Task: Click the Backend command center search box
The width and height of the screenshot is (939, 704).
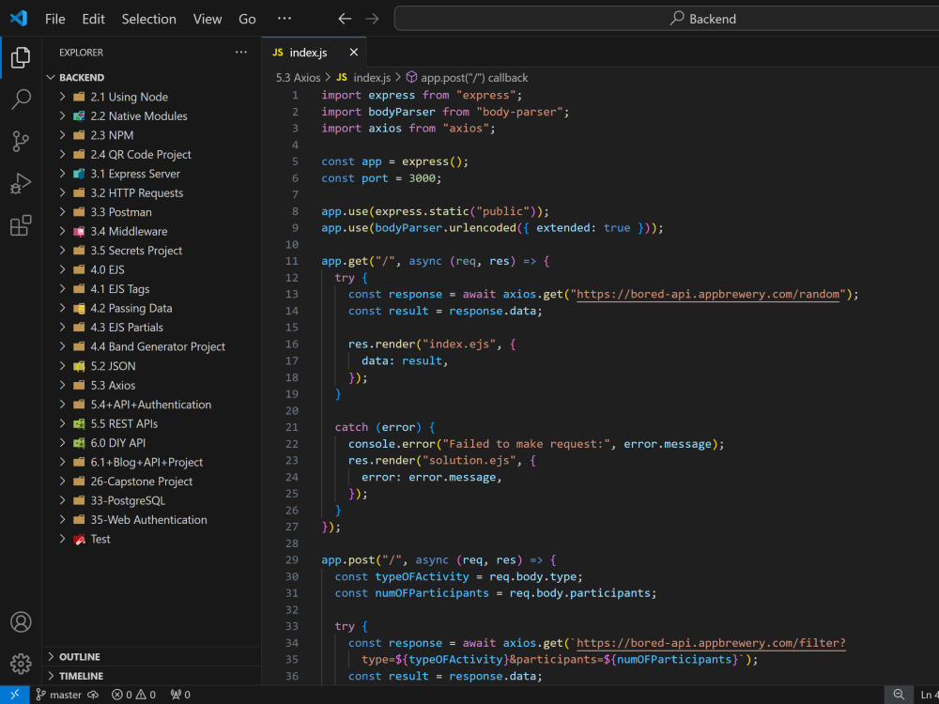Action: click(x=667, y=19)
